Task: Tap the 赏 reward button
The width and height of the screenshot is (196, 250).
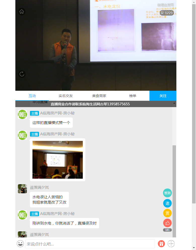Action: [167, 213]
